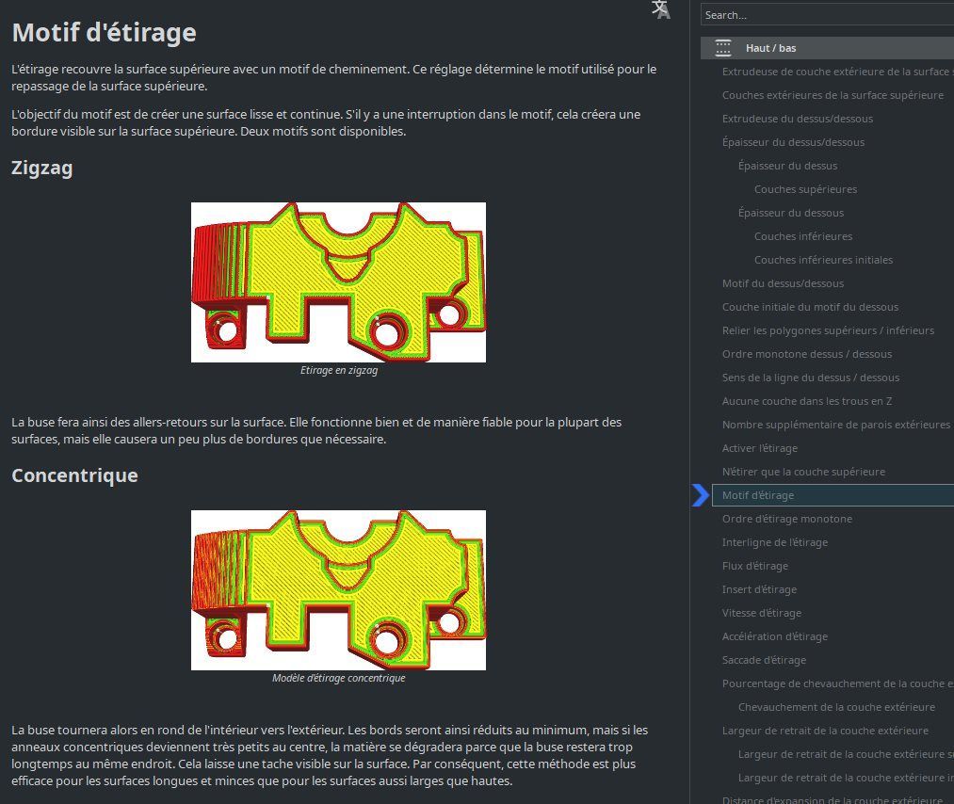Viewport: 954px width, 804px height.
Task: Select Saccade d'étirage setting
Action: [764, 661]
